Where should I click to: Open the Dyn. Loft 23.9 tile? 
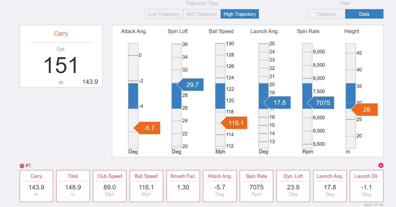click(x=293, y=186)
